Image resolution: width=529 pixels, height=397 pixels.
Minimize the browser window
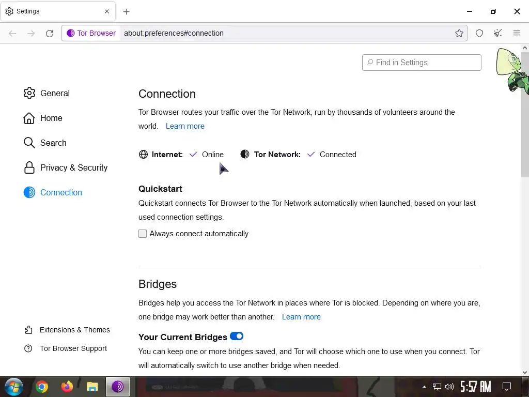(x=469, y=11)
